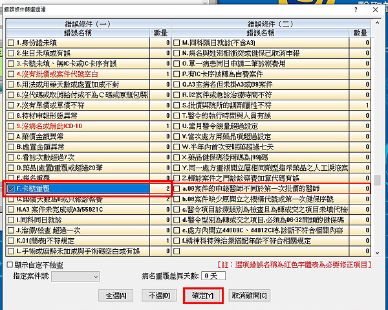The width and height of the screenshot is (388, 310).
Task: Enable the 4.沒有批價或案件代號空白 option
Action: pos(10,74)
